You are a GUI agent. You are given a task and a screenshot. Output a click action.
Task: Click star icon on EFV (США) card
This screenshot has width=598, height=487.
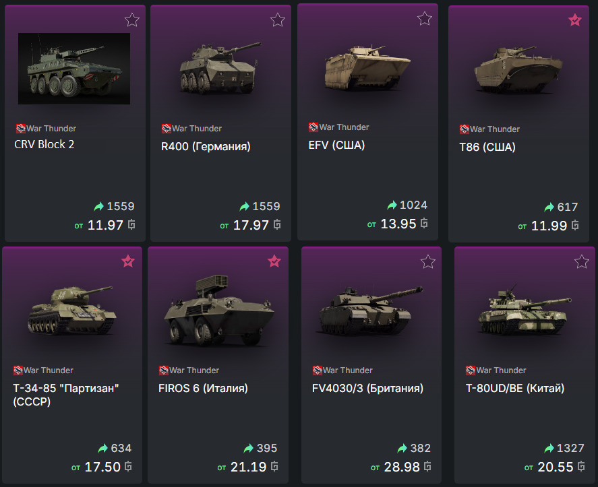pos(425,19)
